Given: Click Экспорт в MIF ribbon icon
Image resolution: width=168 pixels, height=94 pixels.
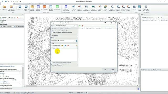Looking at the screenshot, I should pyautogui.click(x=123, y=7).
